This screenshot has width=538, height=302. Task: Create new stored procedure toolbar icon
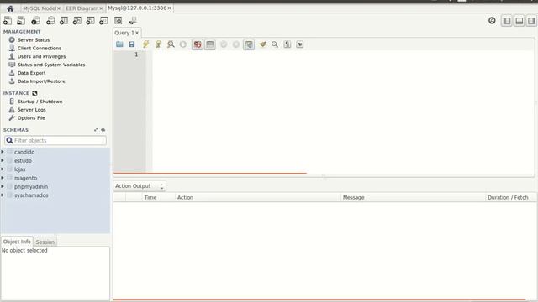[90, 21]
